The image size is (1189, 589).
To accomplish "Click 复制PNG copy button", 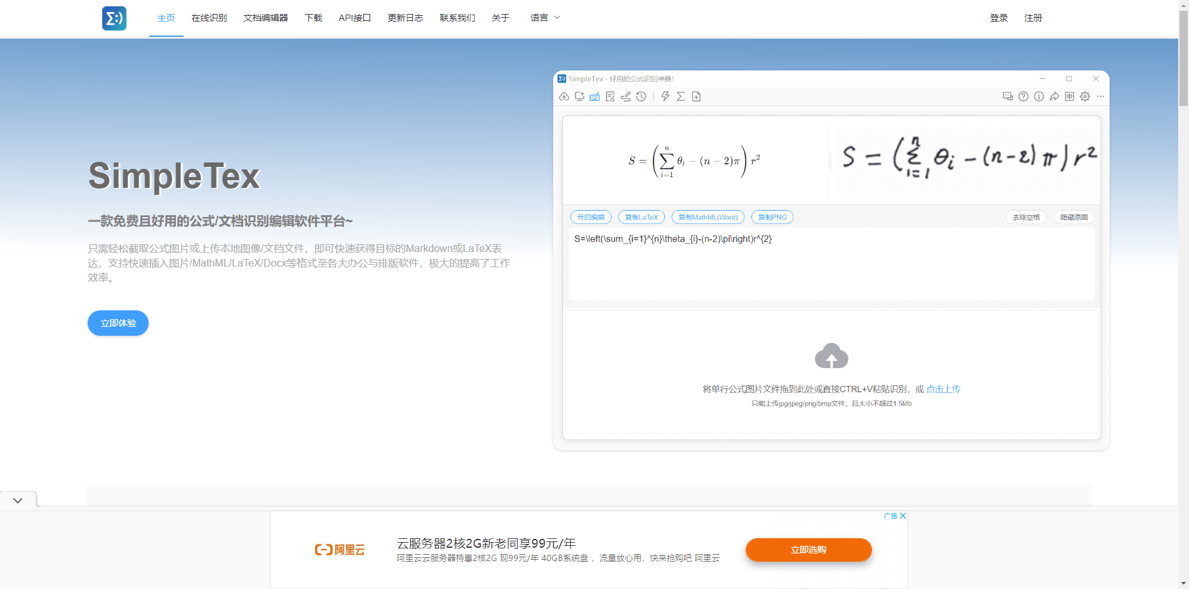I will pyautogui.click(x=772, y=217).
